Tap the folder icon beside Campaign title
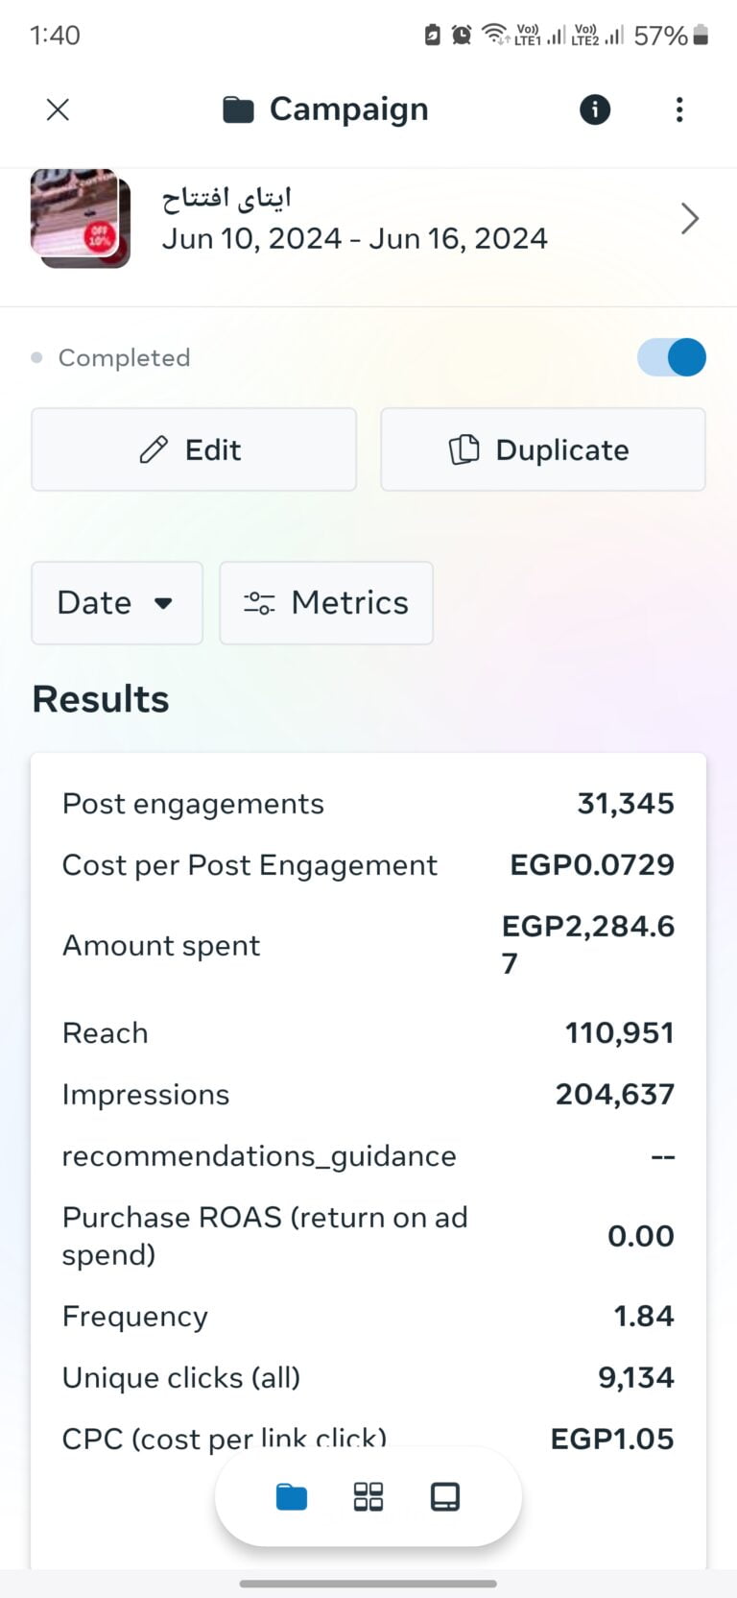This screenshot has height=1598, width=737. [238, 110]
